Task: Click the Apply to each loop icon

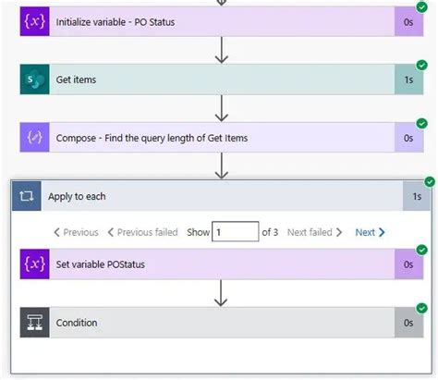Action: tap(27, 196)
